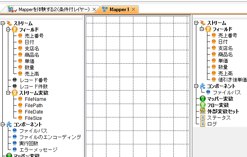Select ファイルパス in the right tree

[227, 93]
